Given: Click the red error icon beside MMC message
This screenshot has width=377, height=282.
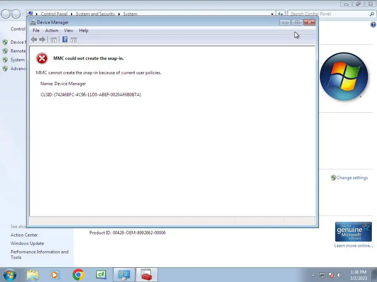Looking at the screenshot, I should tap(42, 58).
